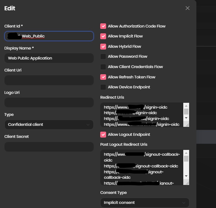Enable Allow Password Flow
This screenshot has height=208, width=216.
[103, 56]
